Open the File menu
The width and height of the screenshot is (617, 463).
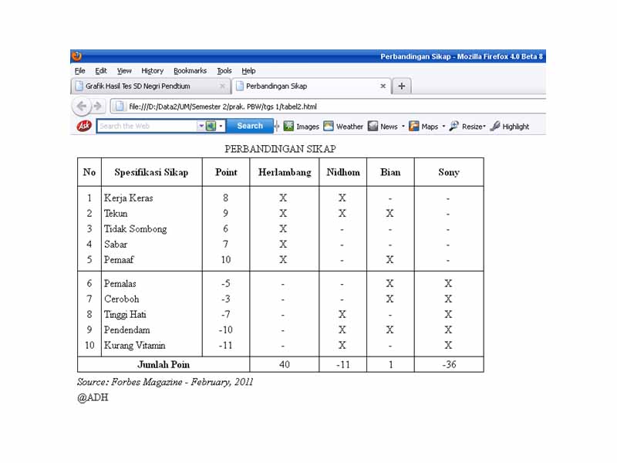80,71
